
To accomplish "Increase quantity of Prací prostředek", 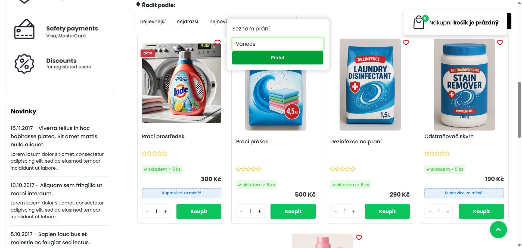I will [165, 211].
